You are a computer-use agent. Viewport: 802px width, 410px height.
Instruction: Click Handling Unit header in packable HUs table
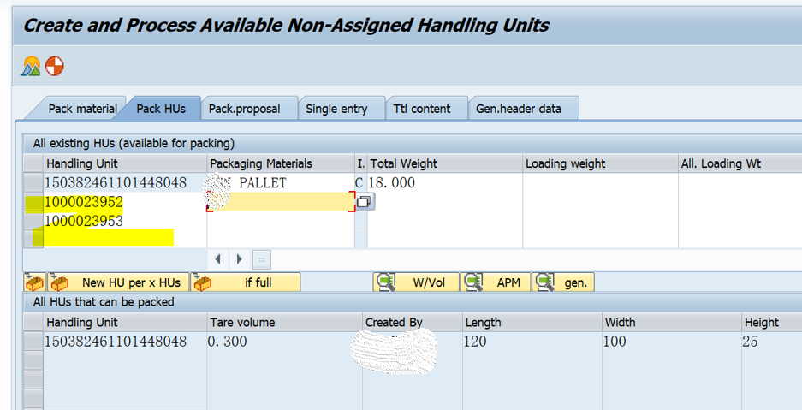[125, 322]
